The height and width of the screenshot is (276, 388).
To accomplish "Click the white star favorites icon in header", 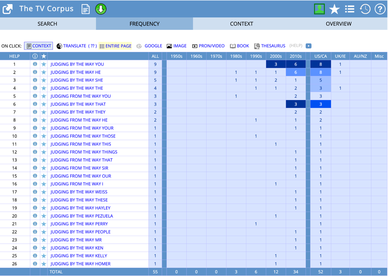I will click(334, 9).
